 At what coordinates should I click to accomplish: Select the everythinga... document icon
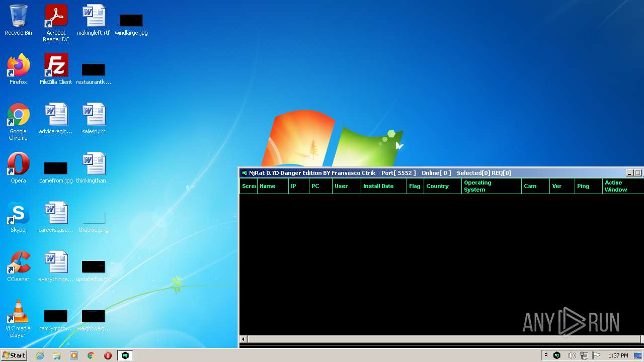(x=56, y=266)
